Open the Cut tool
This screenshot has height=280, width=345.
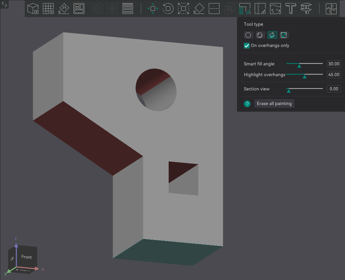[214, 9]
